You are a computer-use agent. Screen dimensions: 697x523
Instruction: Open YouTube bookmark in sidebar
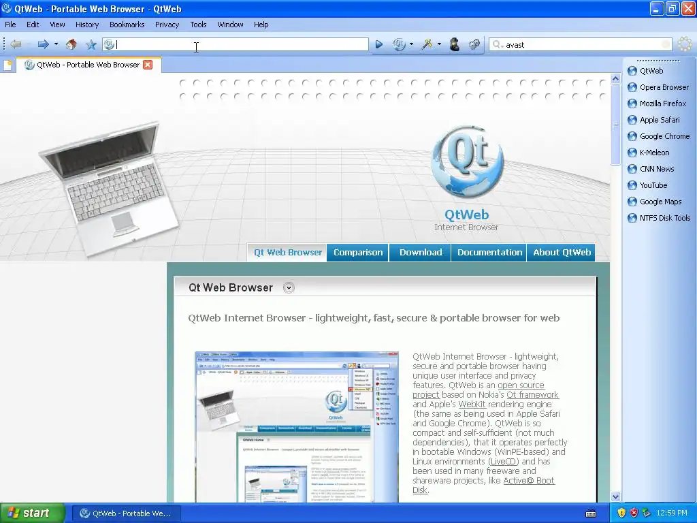pos(647,185)
